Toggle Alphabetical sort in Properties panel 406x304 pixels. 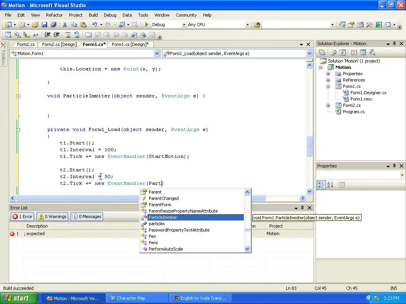pos(330,185)
